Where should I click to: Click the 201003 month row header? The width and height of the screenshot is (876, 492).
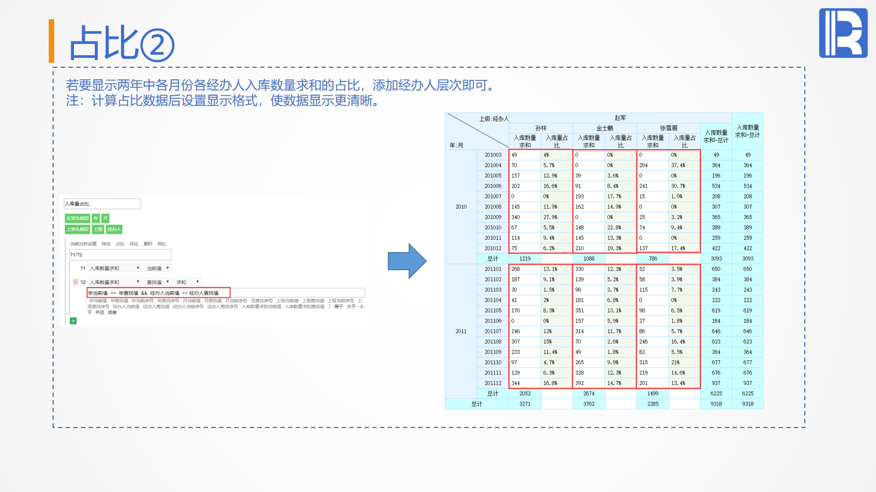(x=493, y=155)
